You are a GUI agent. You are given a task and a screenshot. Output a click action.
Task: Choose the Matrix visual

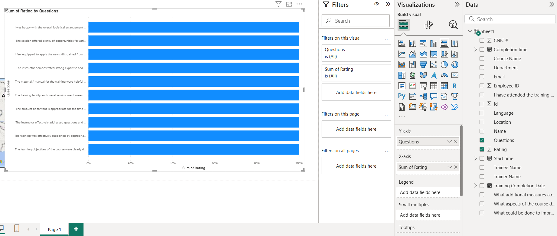click(444, 86)
